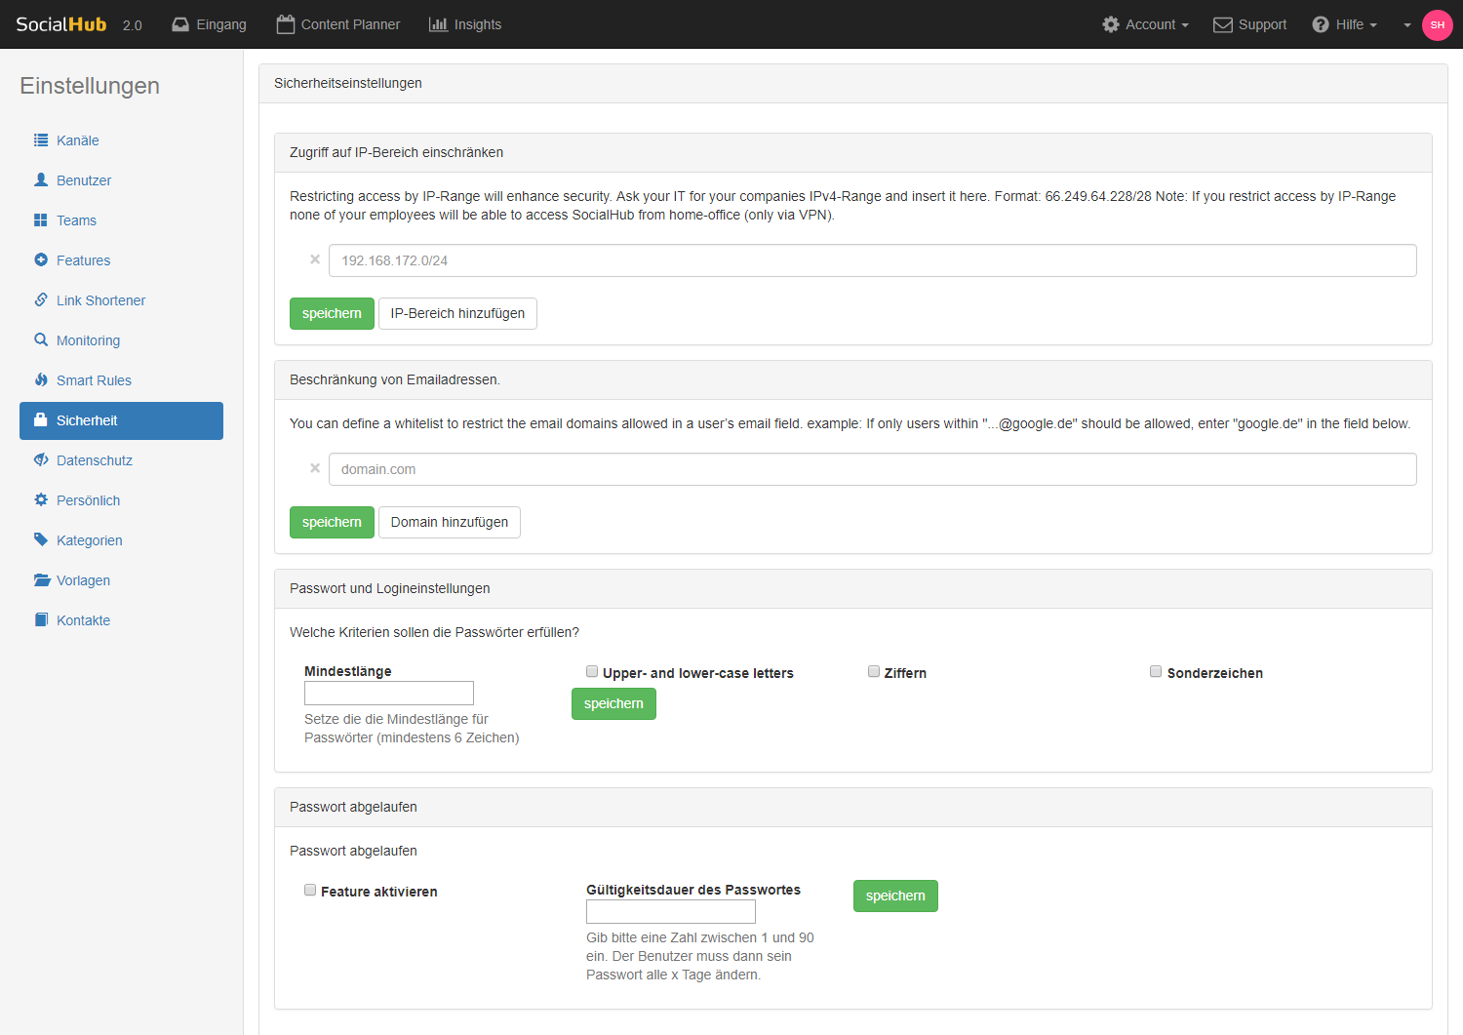Click the Support envelope icon

point(1223,24)
